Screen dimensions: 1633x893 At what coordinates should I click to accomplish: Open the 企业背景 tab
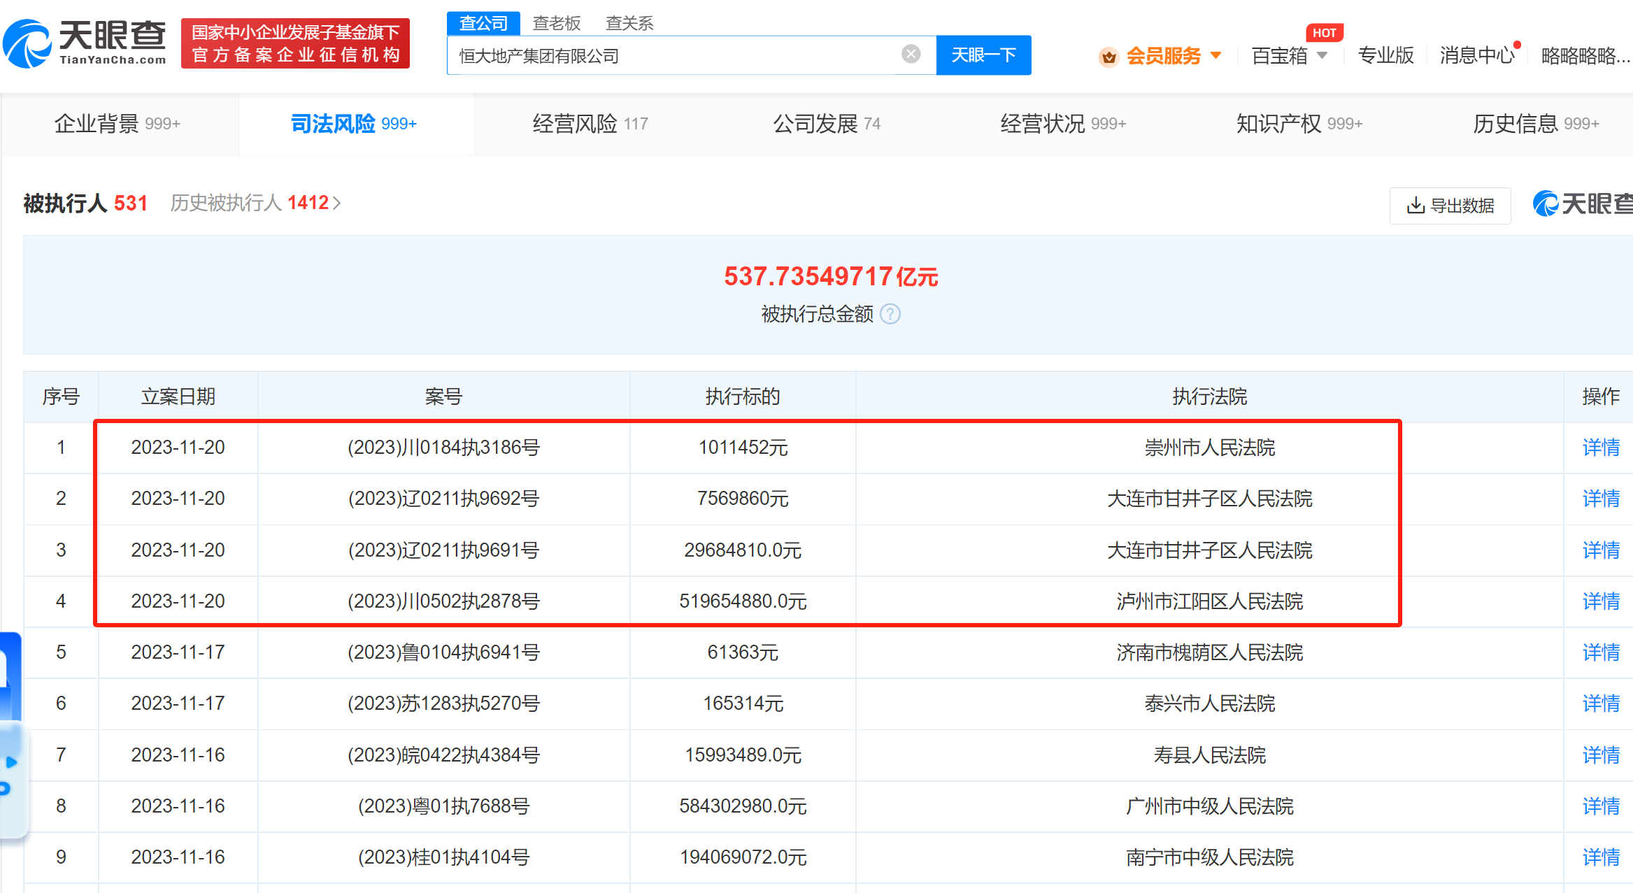click(x=117, y=124)
